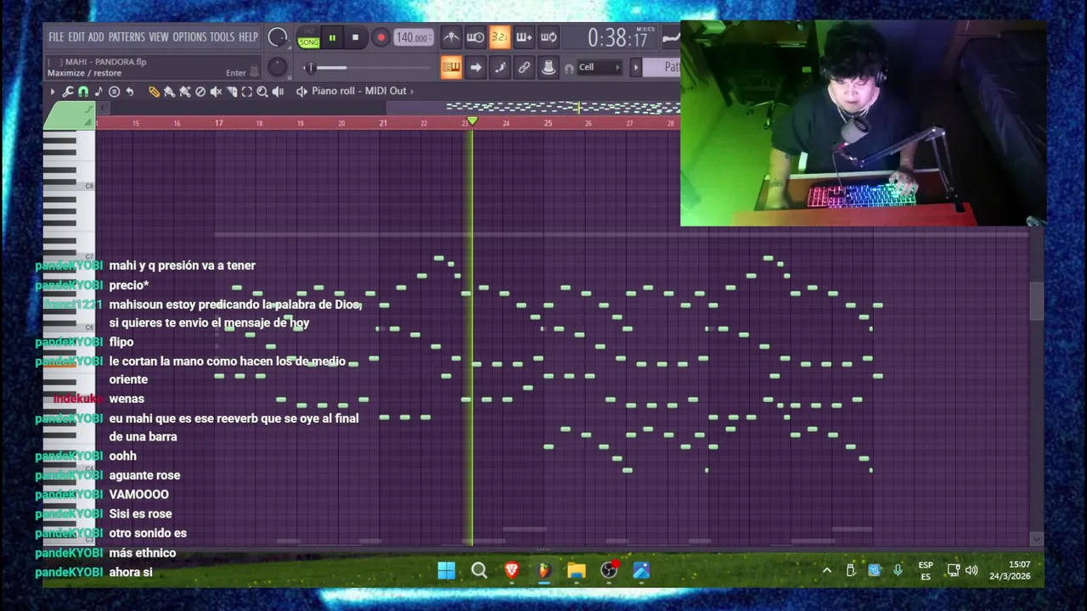Select the Mute tool speaker icon

[x=216, y=92]
